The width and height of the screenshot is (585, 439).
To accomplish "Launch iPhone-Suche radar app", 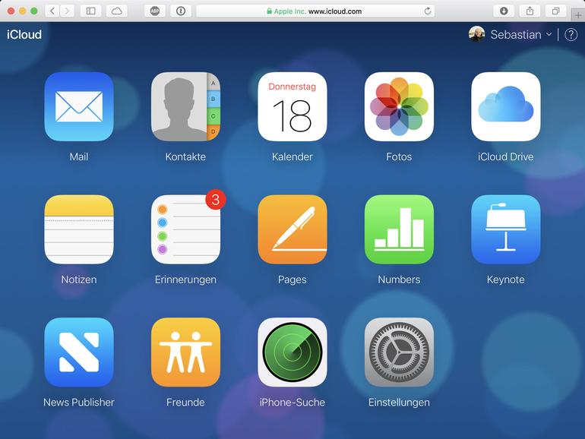I will tap(292, 352).
